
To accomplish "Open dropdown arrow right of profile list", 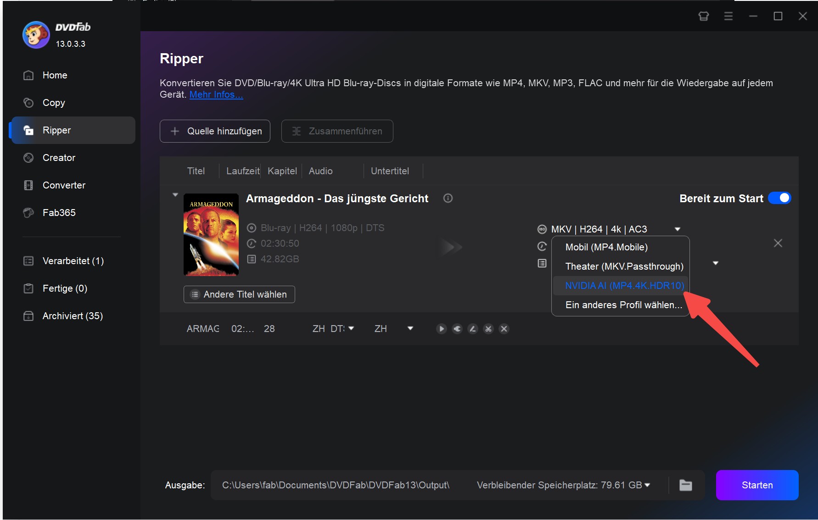I will 715,263.
